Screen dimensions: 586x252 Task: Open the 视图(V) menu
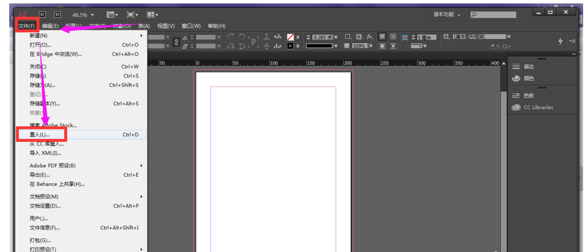coord(166,26)
